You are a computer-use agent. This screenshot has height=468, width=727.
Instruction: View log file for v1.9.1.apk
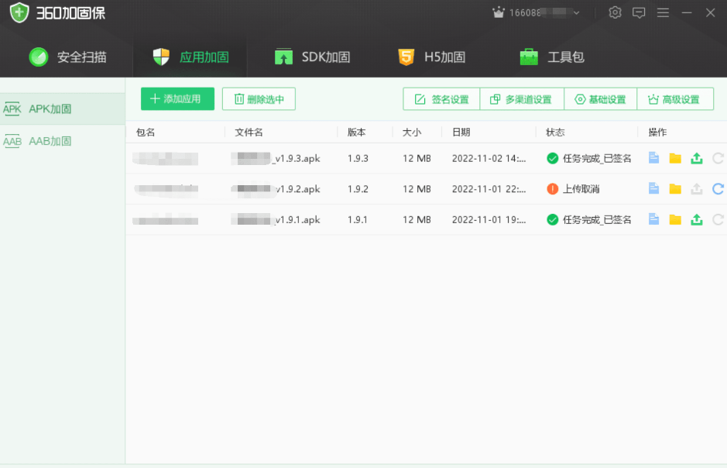[x=653, y=219]
